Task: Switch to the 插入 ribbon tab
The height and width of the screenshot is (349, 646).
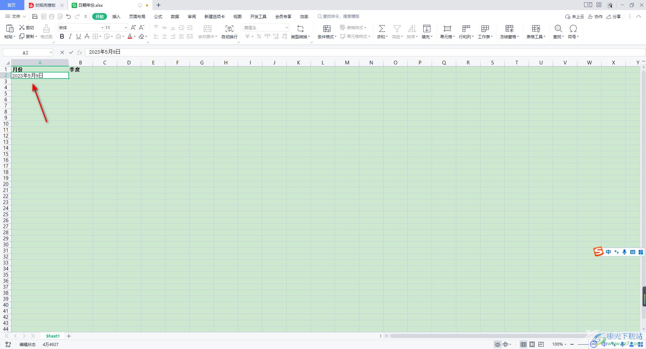Action: [116, 16]
